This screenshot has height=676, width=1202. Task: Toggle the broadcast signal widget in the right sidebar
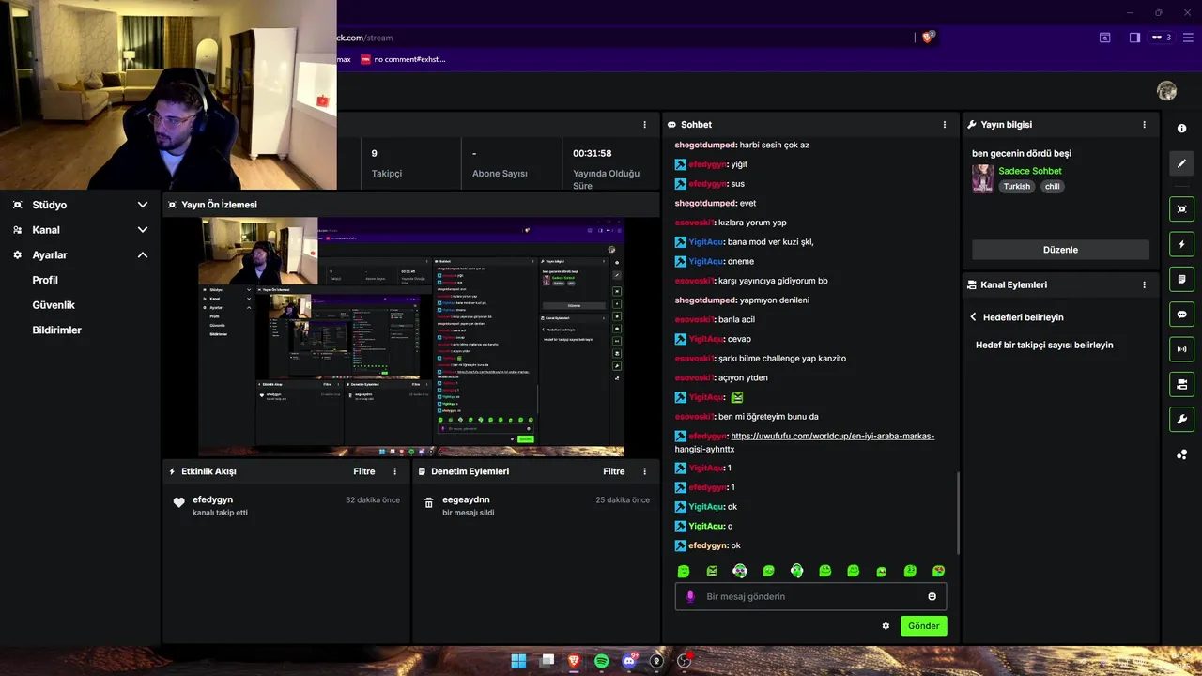(x=1181, y=349)
